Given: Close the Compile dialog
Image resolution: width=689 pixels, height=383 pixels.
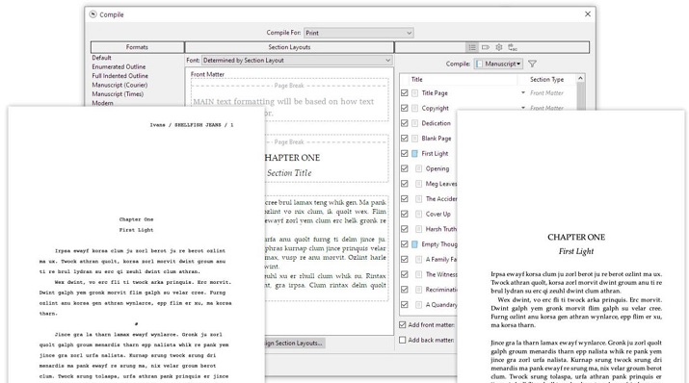Looking at the screenshot, I should pos(588,14).
